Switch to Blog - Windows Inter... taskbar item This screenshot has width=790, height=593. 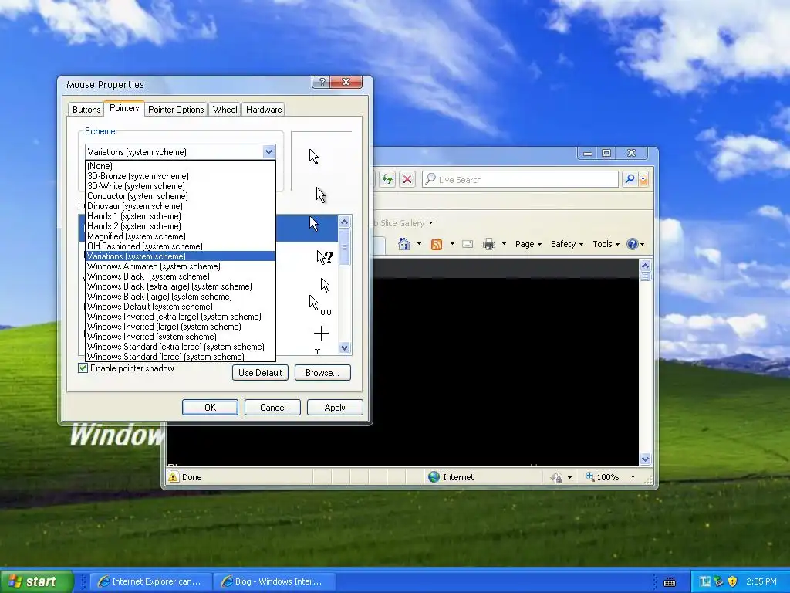(274, 581)
